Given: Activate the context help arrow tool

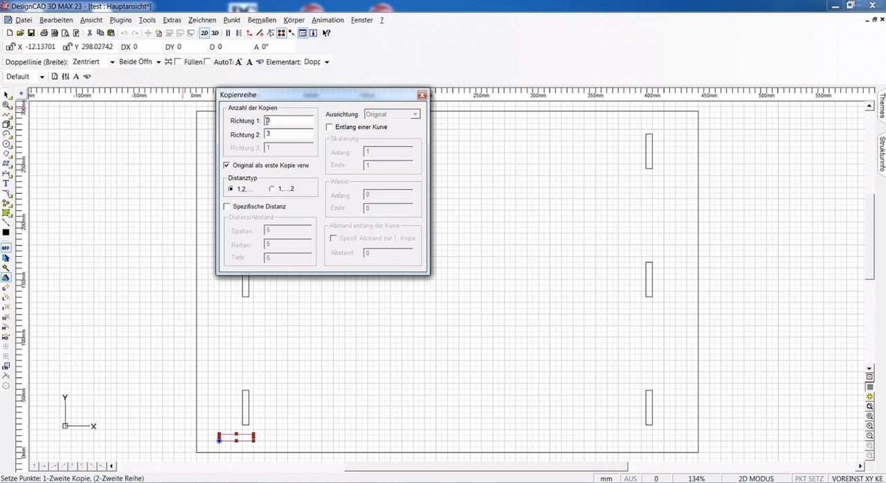Looking at the screenshot, I should click(x=325, y=33).
